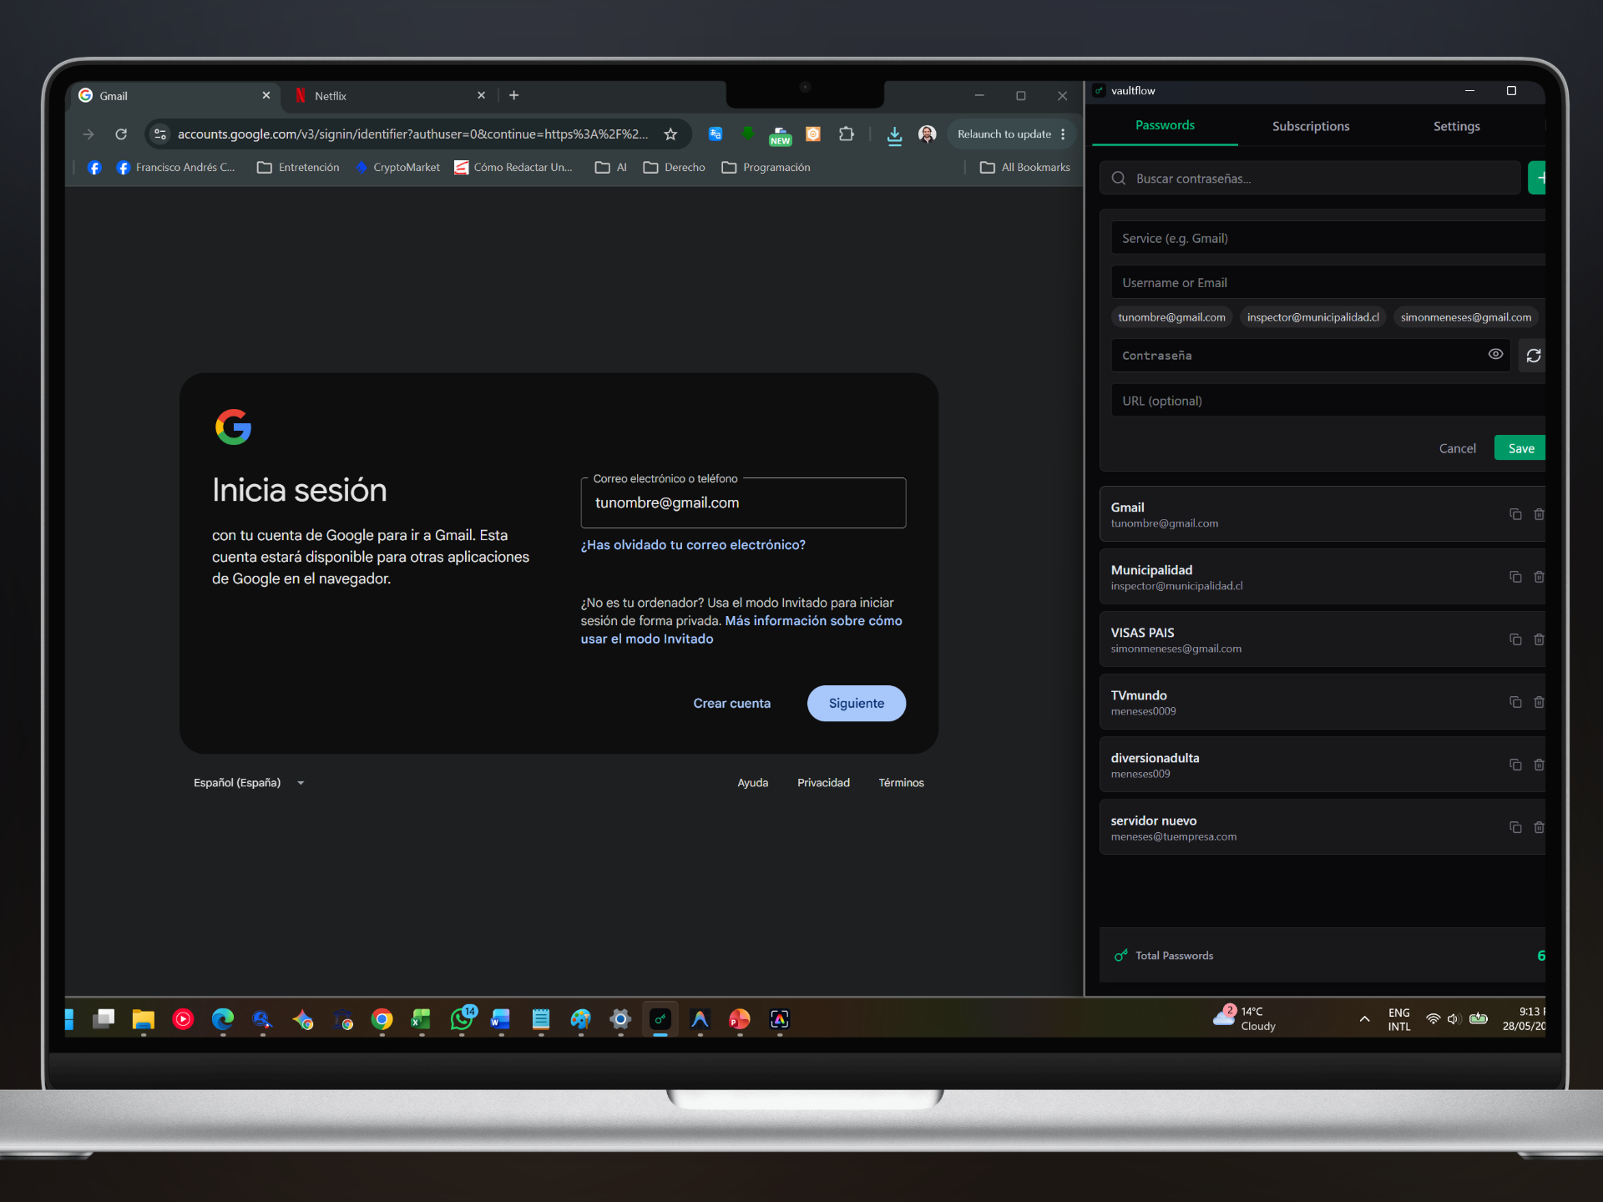Open the Extensions puzzle menu in Chrome
Viewport: 1603px width, 1202px height.
(847, 134)
